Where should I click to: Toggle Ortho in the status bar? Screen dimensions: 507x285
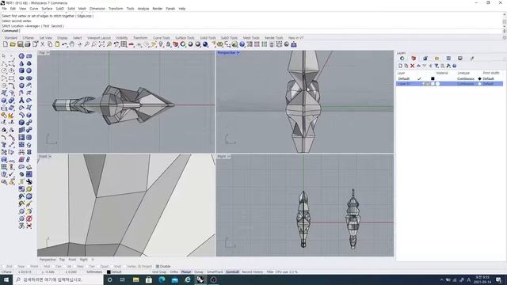point(174,272)
